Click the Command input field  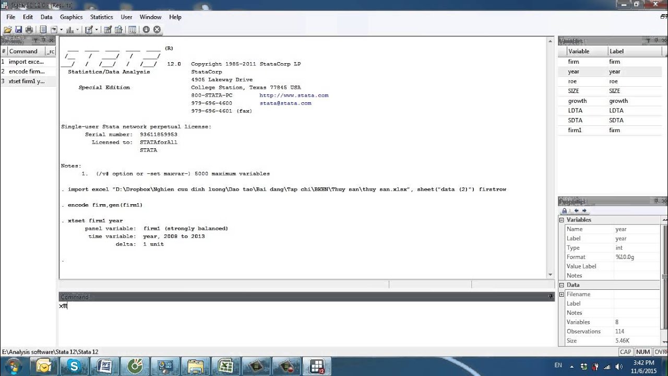point(306,323)
